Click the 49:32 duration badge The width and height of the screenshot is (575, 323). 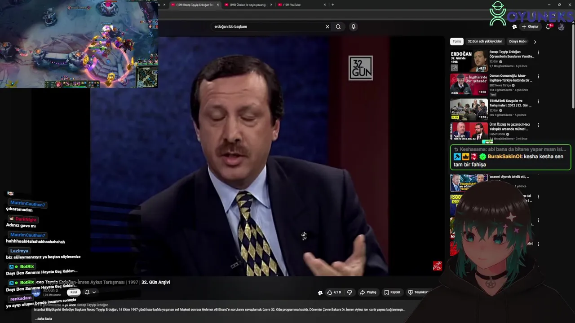click(x=482, y=68)
